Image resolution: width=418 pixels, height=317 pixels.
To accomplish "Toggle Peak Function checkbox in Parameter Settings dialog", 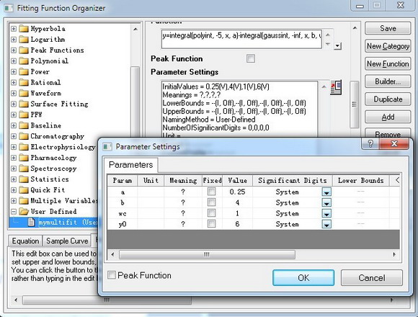I will (x=112, y=275).
